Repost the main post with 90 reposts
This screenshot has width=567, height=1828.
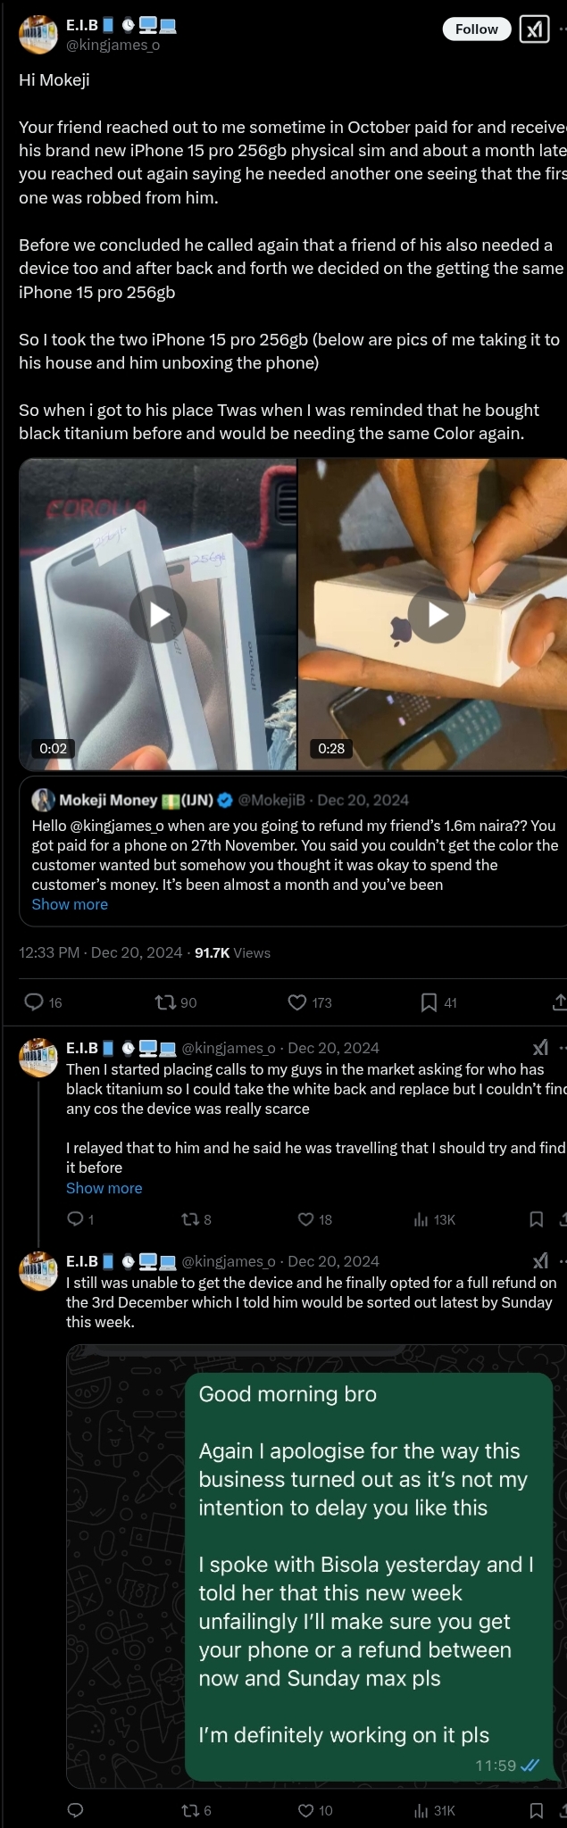(165, 1001)
